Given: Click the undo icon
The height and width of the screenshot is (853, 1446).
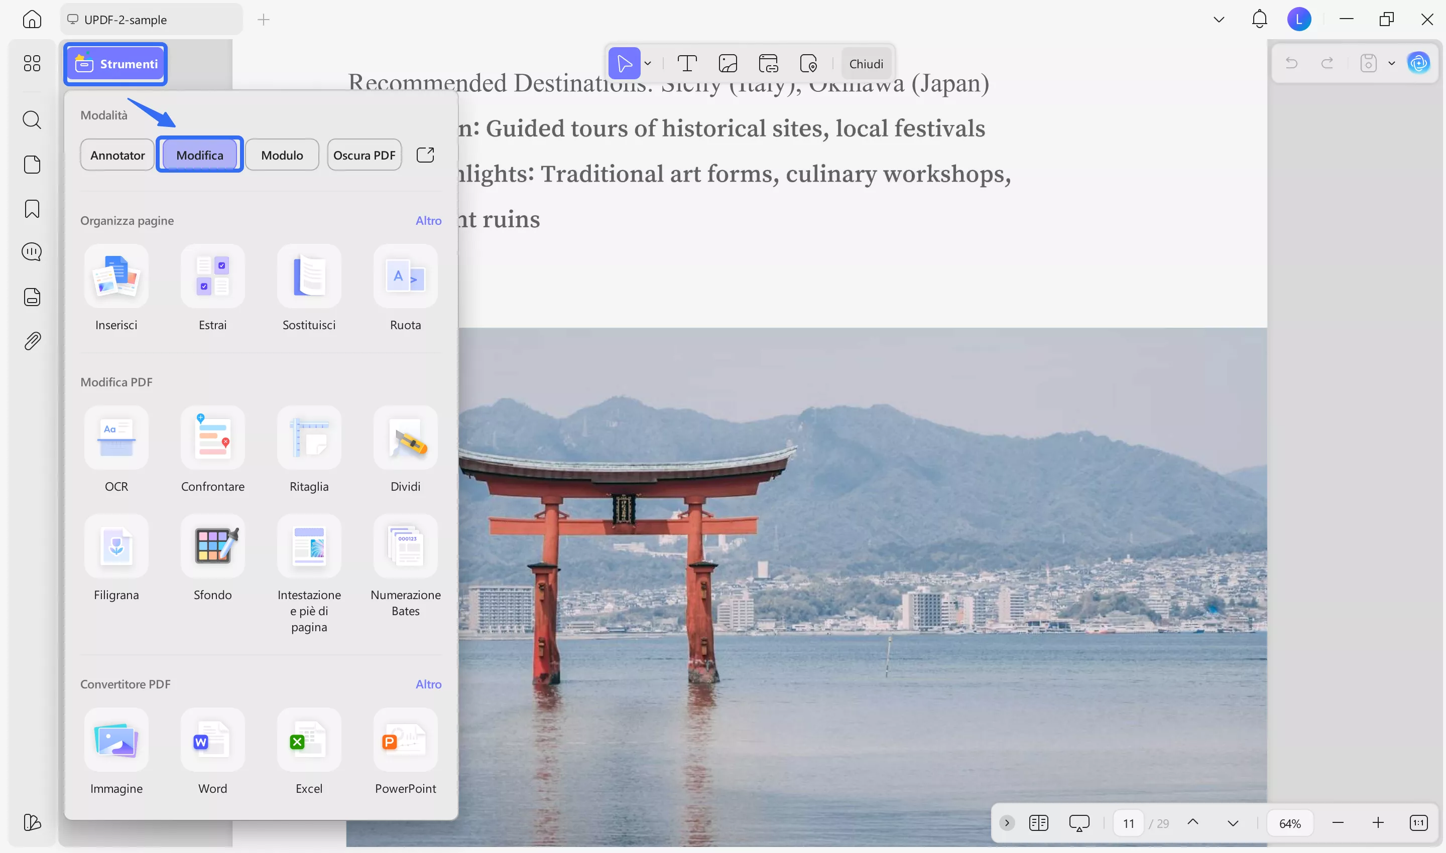Looking at the screenshot, I should coord(1292,63).
